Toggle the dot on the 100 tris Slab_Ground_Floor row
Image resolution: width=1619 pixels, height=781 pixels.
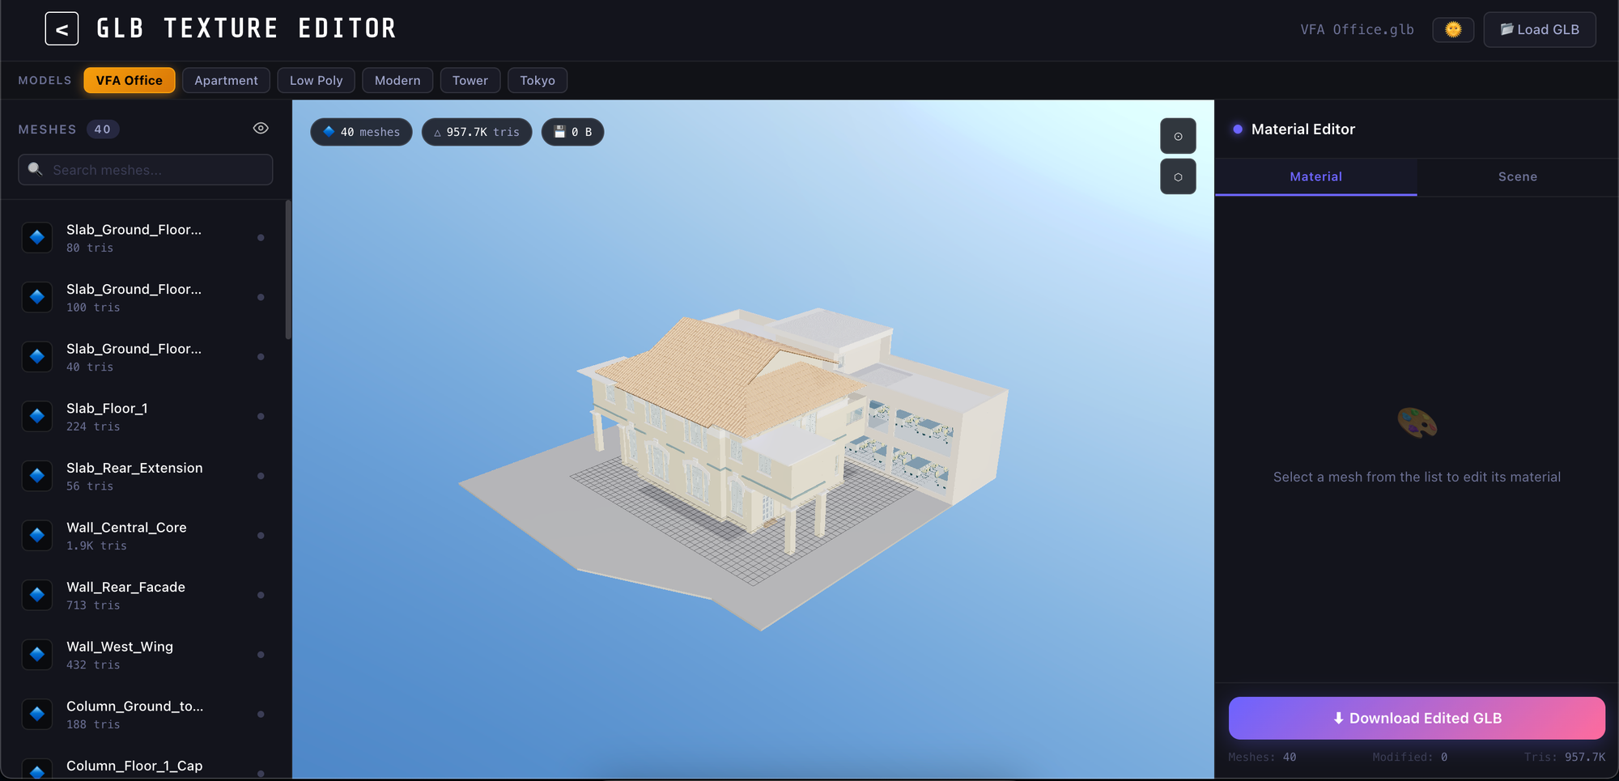pyautogui.click(x=261, y=297)
